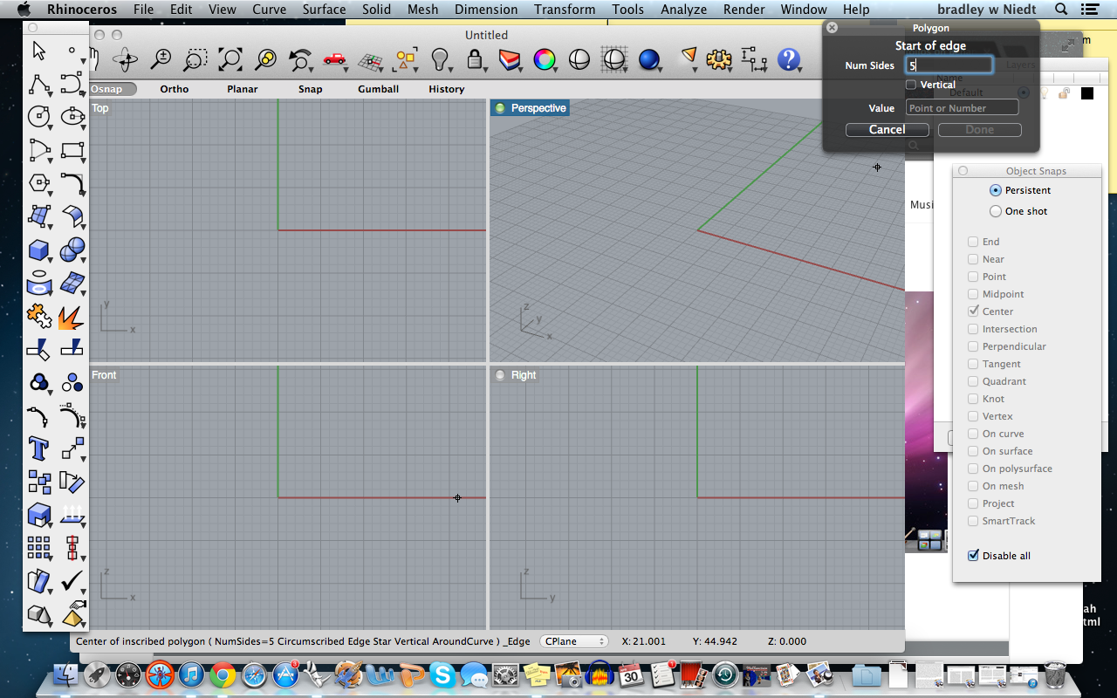The height and width of the screenshot is (698, 1117).
Task: Open the Boolean spheres solid tool
Action: (72, 250)
